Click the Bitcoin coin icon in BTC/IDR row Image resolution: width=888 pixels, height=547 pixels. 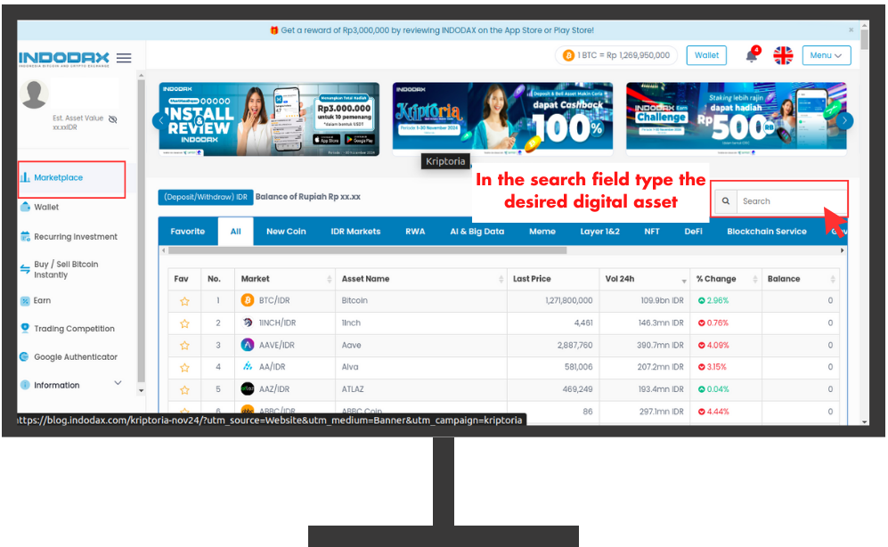(248, 300)
